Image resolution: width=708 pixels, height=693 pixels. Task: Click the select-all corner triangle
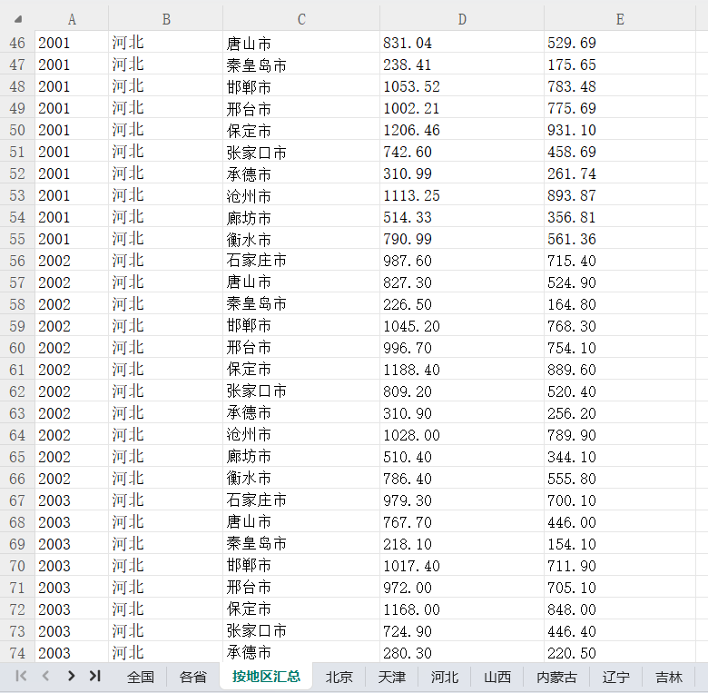pos(18,19)
